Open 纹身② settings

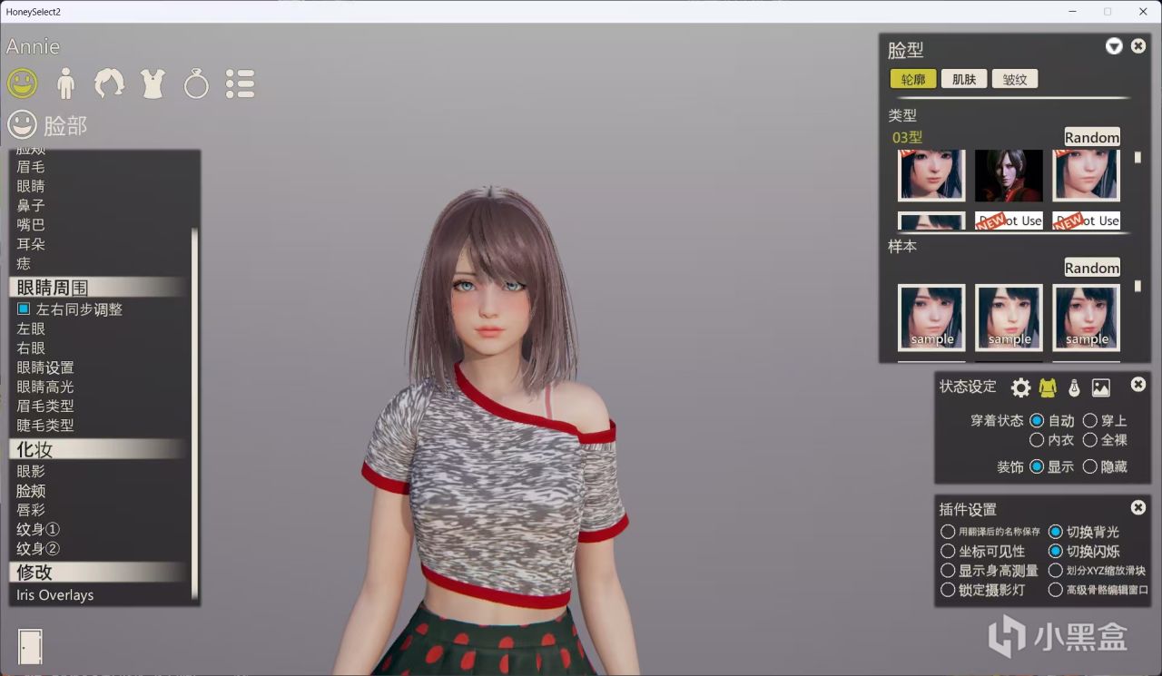tap(38, 548)
